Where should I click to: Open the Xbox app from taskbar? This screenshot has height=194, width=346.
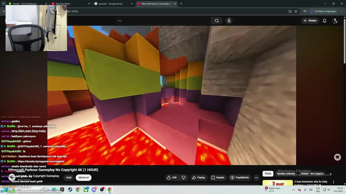pos(86,190)
